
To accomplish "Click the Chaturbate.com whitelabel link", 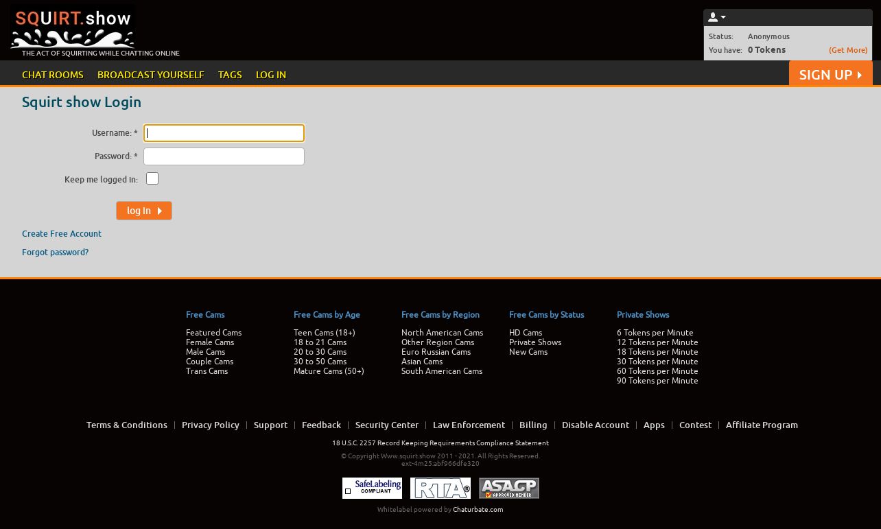I will point(478,509).
